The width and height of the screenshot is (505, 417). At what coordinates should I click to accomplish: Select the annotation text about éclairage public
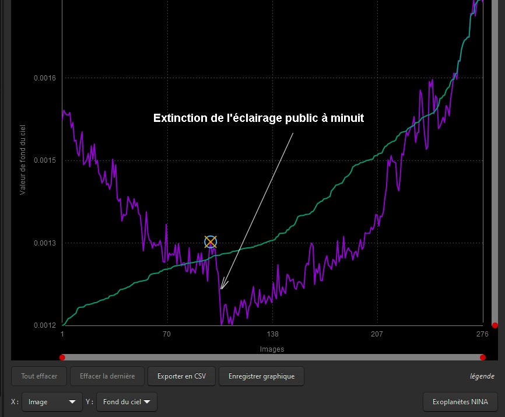pos(258,118)
